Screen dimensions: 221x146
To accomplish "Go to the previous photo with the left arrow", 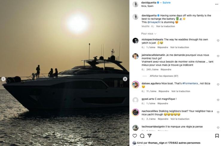I will (3, 79).
